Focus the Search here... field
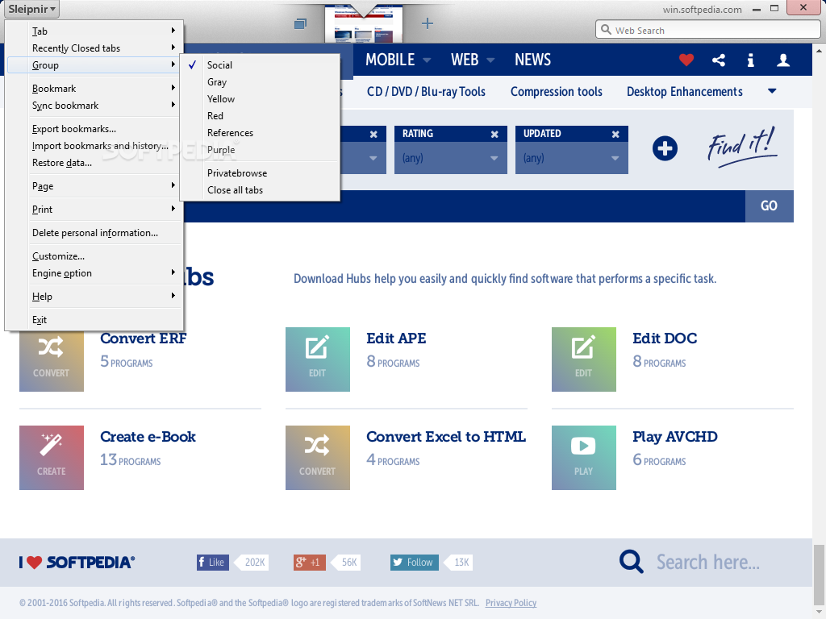This screenshot has width=826, height=619. (707, 562)
